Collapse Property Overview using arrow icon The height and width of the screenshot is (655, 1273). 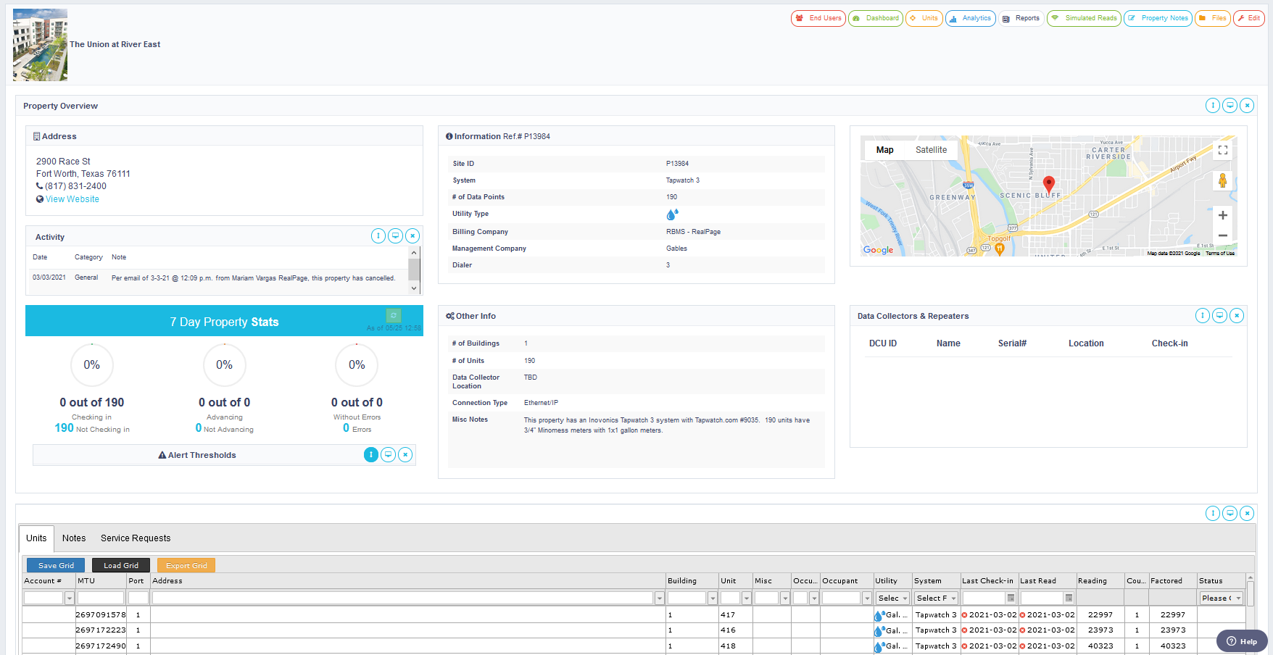click(1213, 106)
